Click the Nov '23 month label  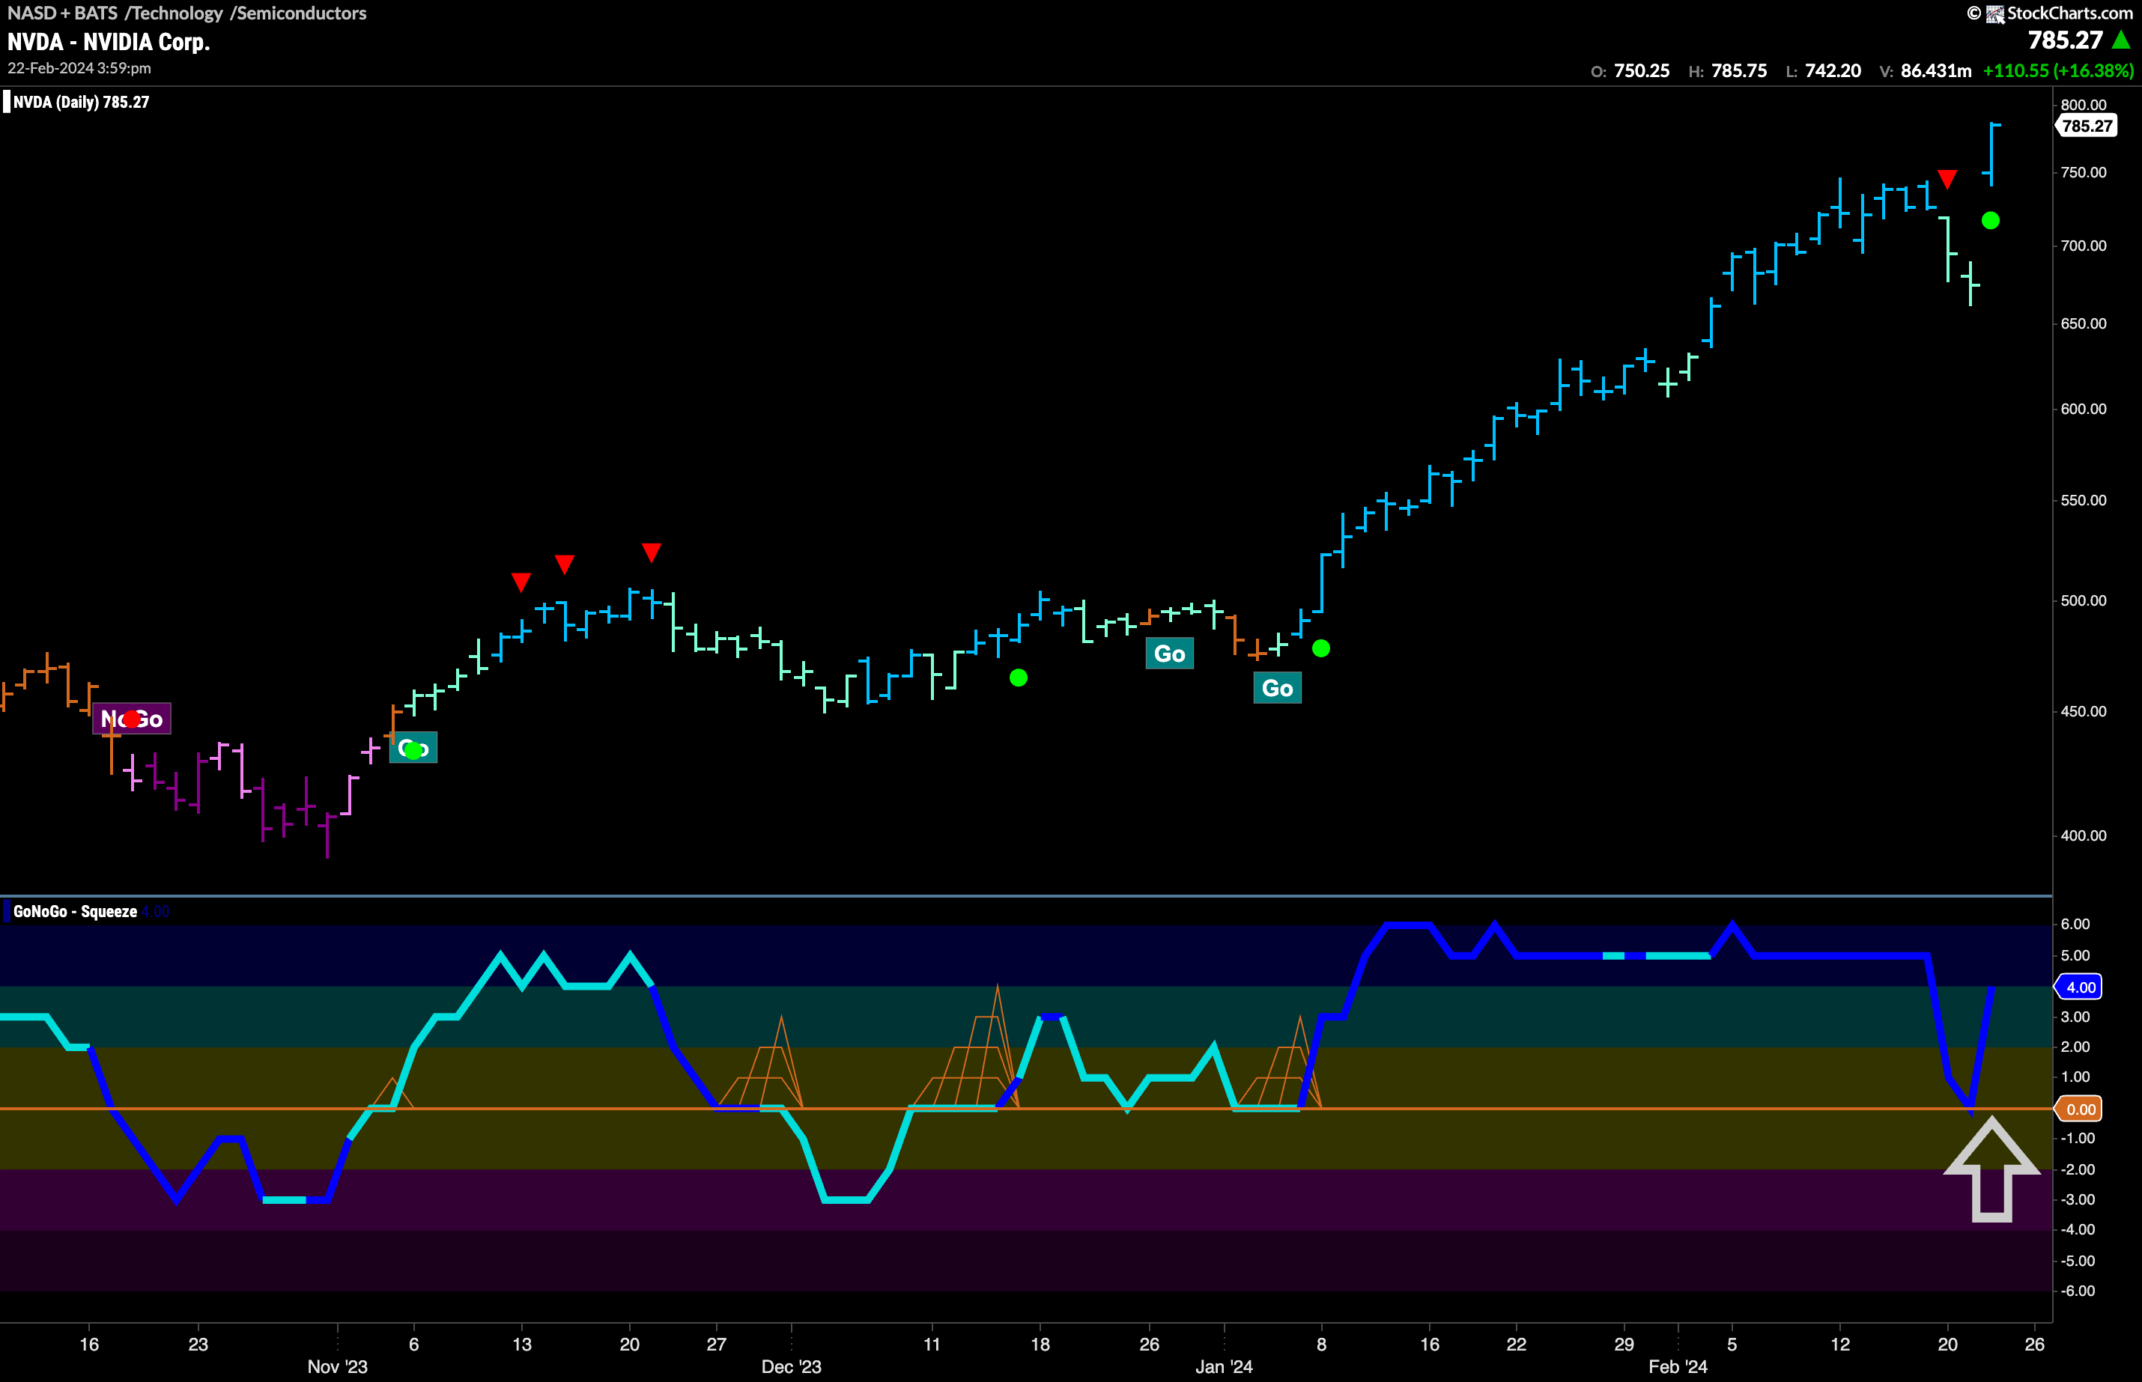click(x=338, y=1367)
